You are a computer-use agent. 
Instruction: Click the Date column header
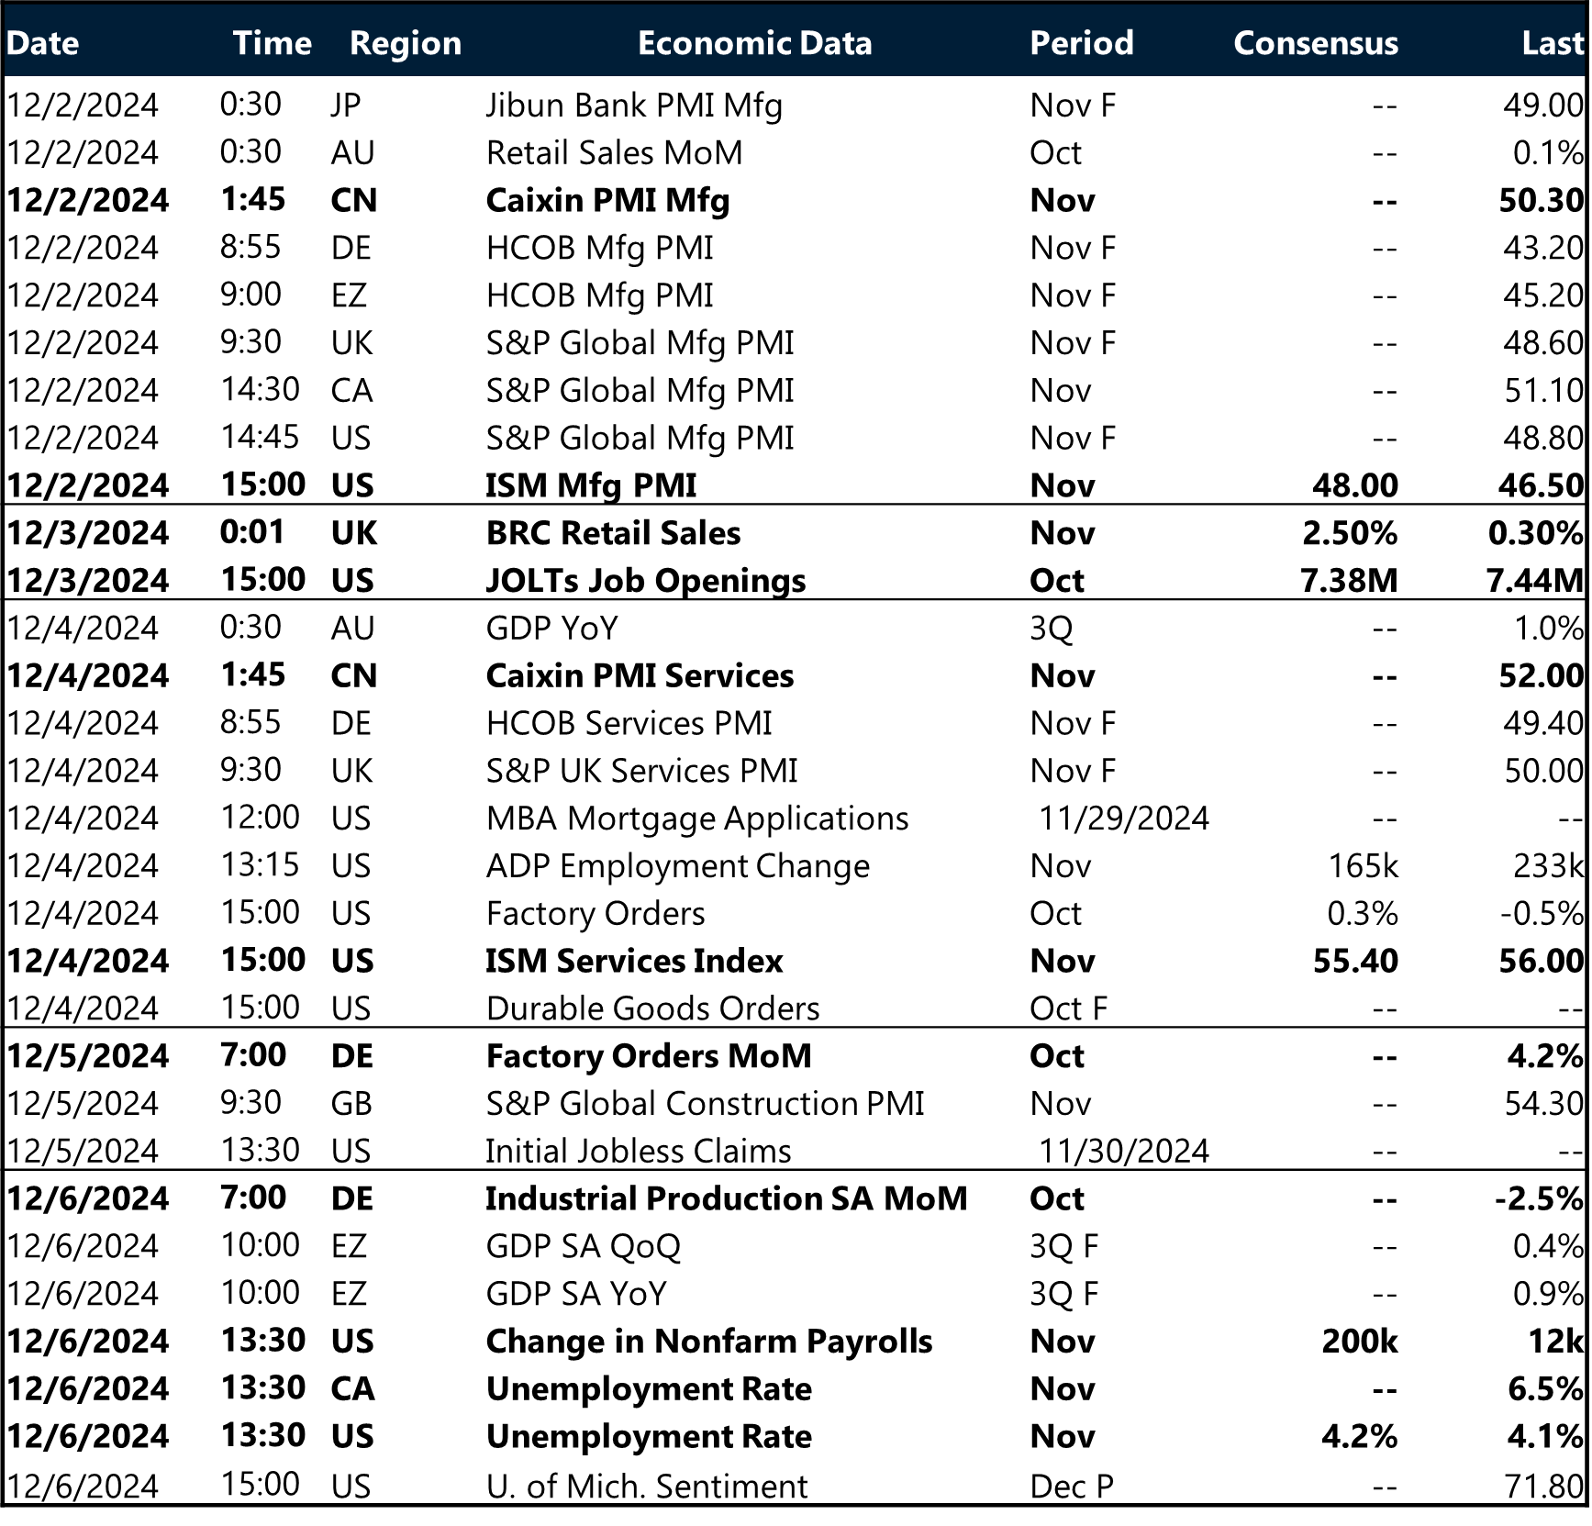[42, 43]
